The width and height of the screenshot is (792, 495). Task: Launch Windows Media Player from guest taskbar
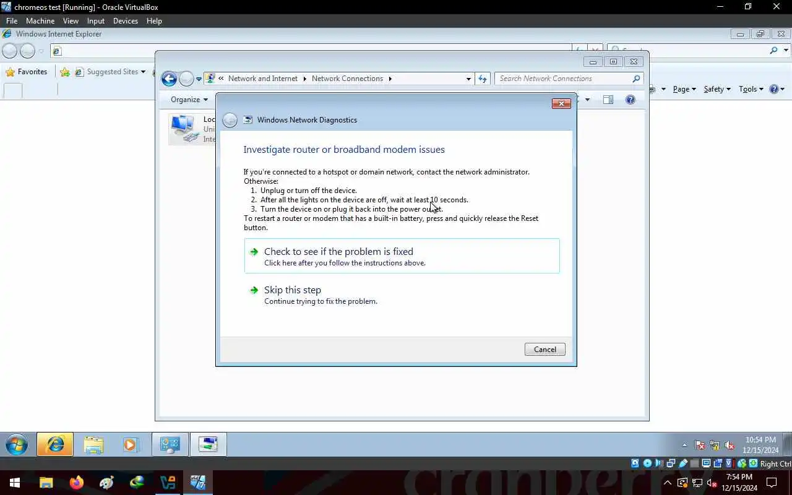click(130, 444)
